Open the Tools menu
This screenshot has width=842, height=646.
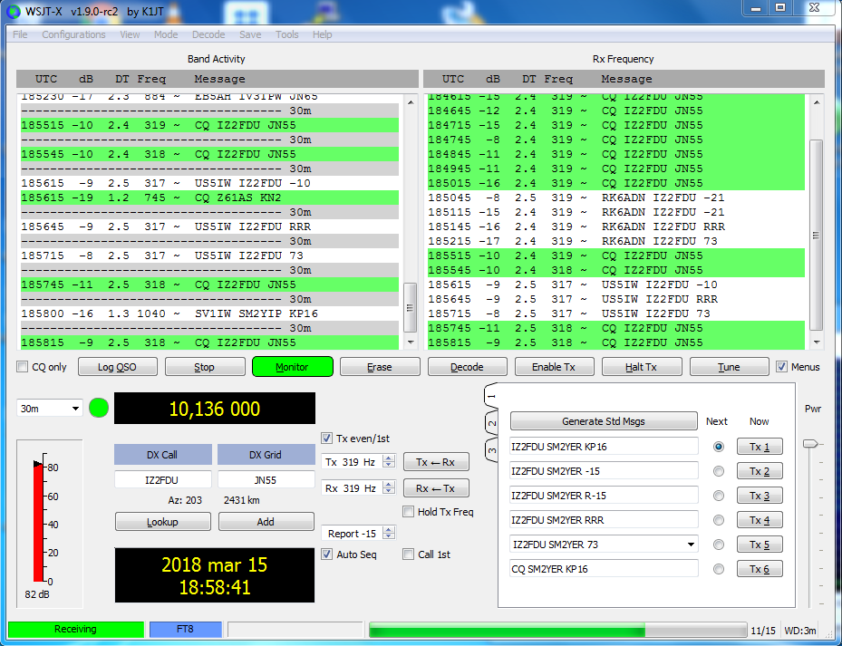(286, 34)
